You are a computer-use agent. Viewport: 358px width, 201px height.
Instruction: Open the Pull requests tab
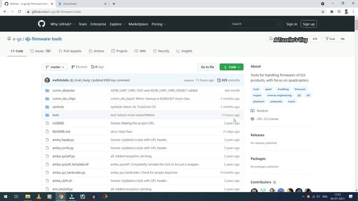click(70, 51)
